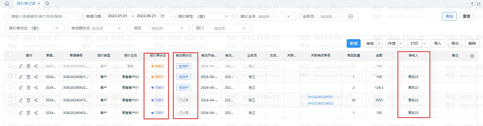Share the row with customer 测试
This screenshot has height=126, width=483.
tap(36, 66)
